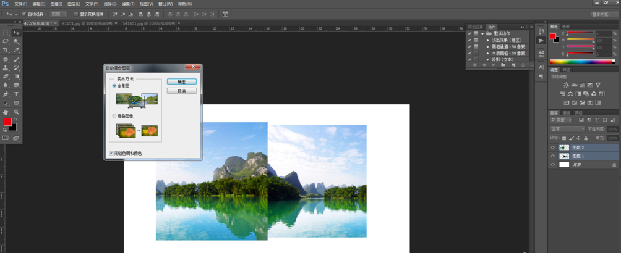Select the Hand tool
The width and height of the screenshot is (621, 253).
click(x=6, y=112)
